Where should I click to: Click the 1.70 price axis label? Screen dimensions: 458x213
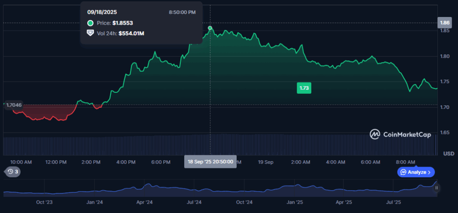(x=445, y=107)
